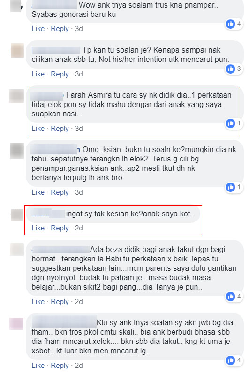Like the 'Wow ank tnya soalam' comment

(x=38, y=29)
